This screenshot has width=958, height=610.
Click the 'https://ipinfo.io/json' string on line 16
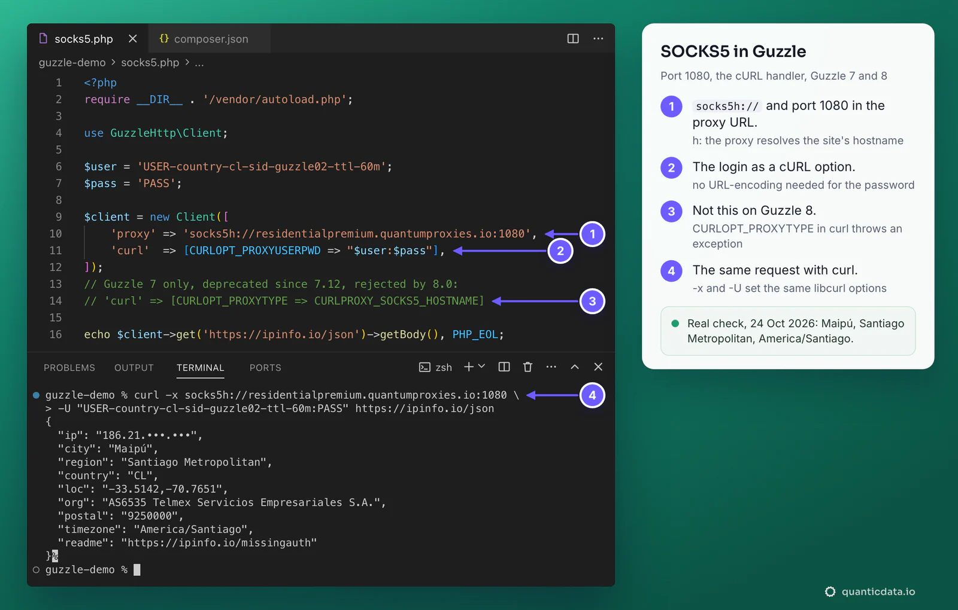[x=281, y=334]
